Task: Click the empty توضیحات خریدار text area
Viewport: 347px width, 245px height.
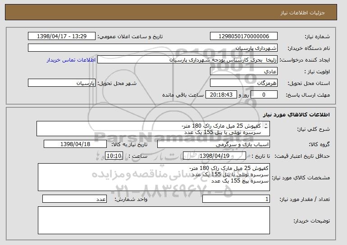Action: tap(154, 220)
